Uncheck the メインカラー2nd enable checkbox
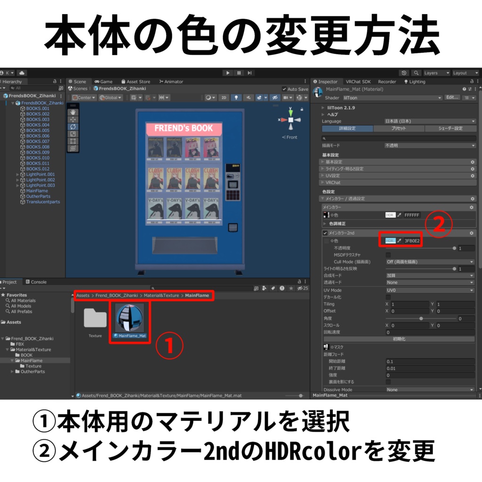Viewport: 482px width, 482px height. click(325, 233)
